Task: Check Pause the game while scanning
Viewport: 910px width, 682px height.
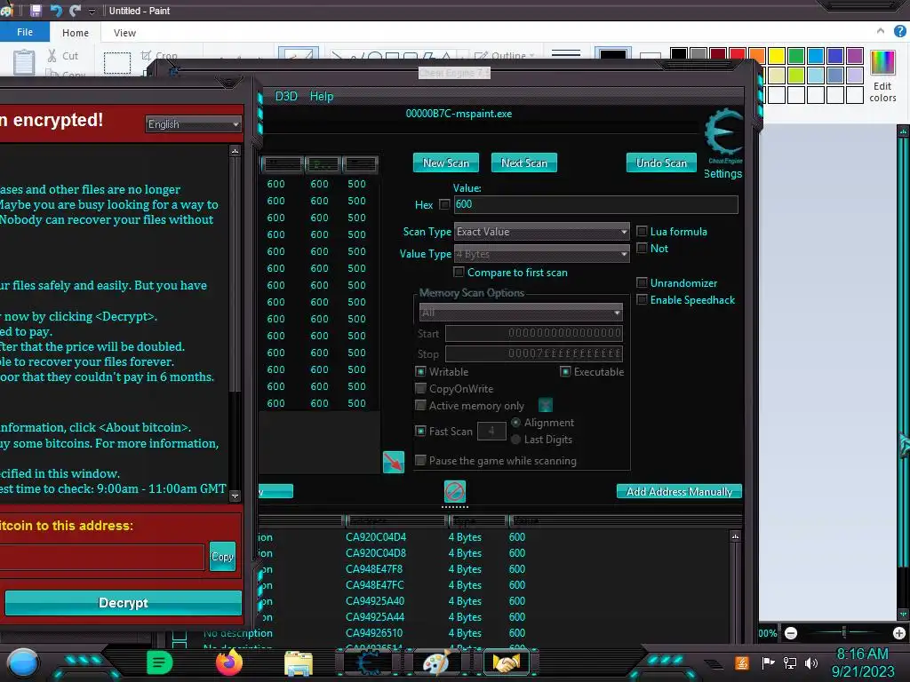Action: [x=420, y=461]
